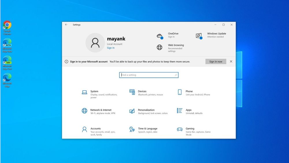Open the Network & Internet globe icon
Screen dimensions: 289x163
(84, 111)
